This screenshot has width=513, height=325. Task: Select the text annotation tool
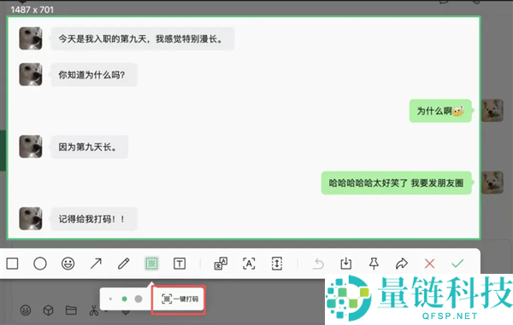coord(180,264)
